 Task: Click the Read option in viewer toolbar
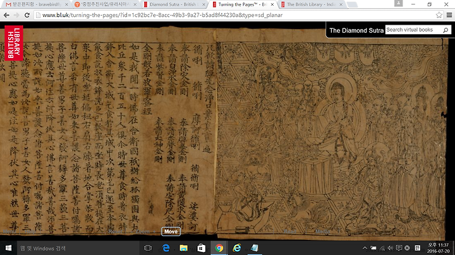[x=290, y=232]
